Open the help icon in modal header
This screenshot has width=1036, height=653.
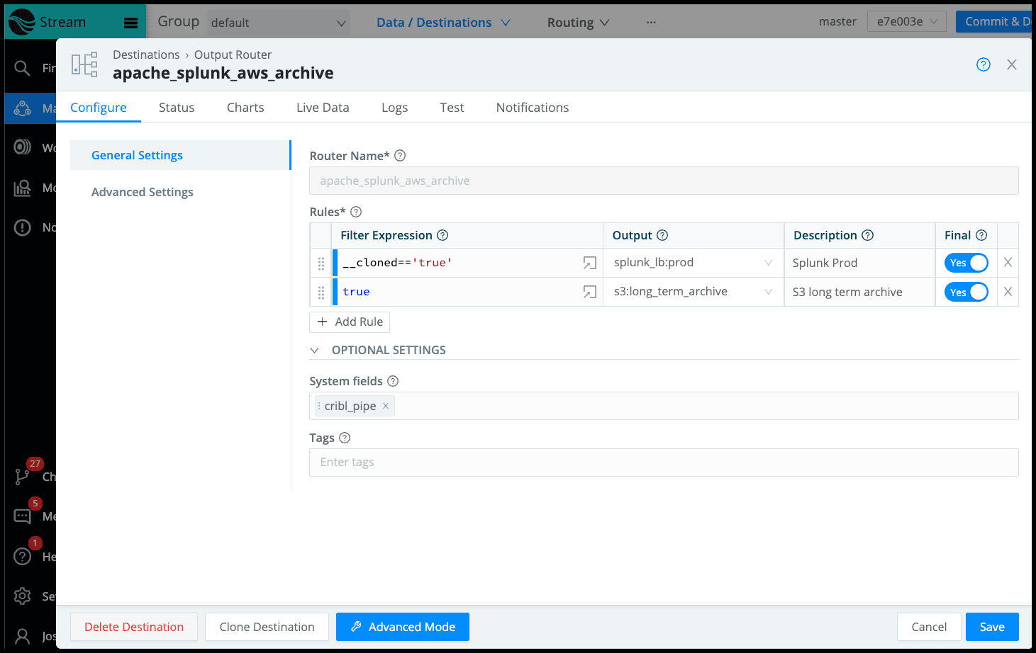[983, 64]
